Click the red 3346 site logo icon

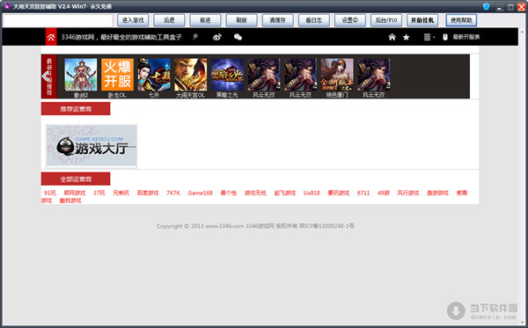point(51,37)
